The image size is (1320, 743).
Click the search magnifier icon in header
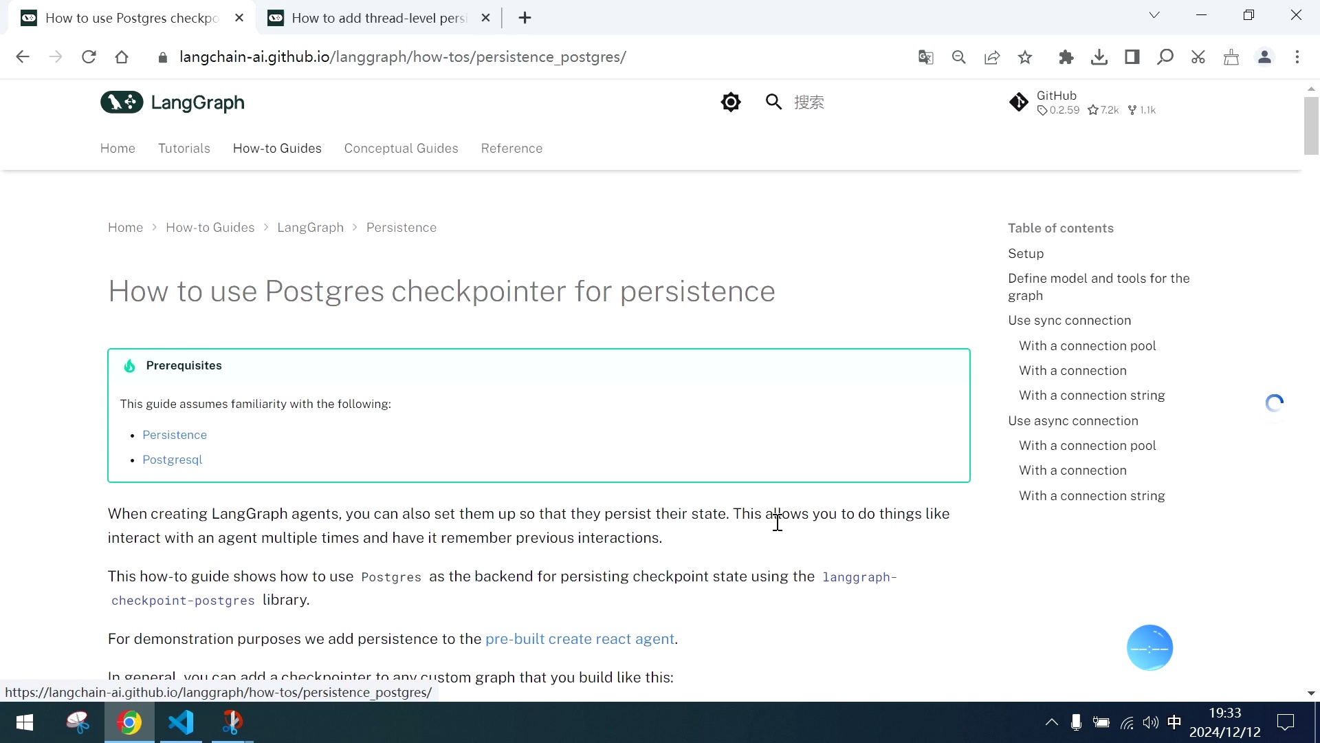point(773,103)
